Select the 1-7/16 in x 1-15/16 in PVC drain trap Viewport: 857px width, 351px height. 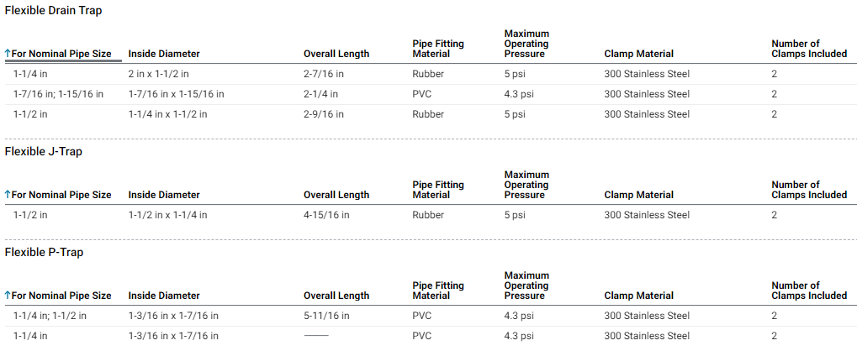pos(176,94)
